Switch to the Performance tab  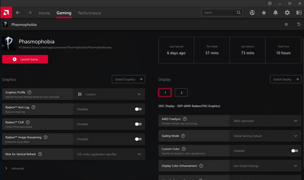click(x=90, y=13)
